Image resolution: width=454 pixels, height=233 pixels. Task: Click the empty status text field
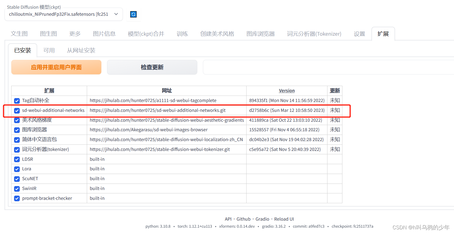coord(328,67)
